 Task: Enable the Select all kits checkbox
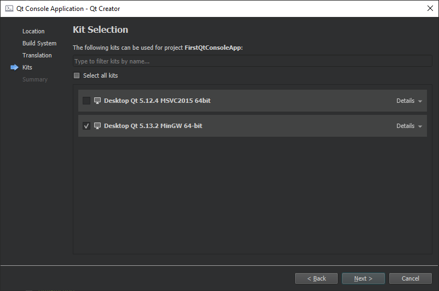tap(77, 75)
